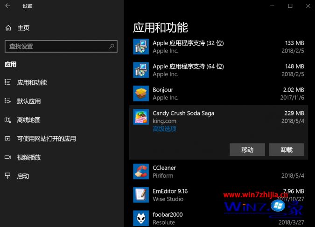Open 高级选项 link for Candy Crush

tap(165, 129)
